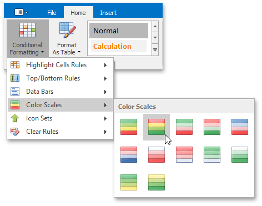Click the Clear Rules eraser icon

tap(15, 132)
